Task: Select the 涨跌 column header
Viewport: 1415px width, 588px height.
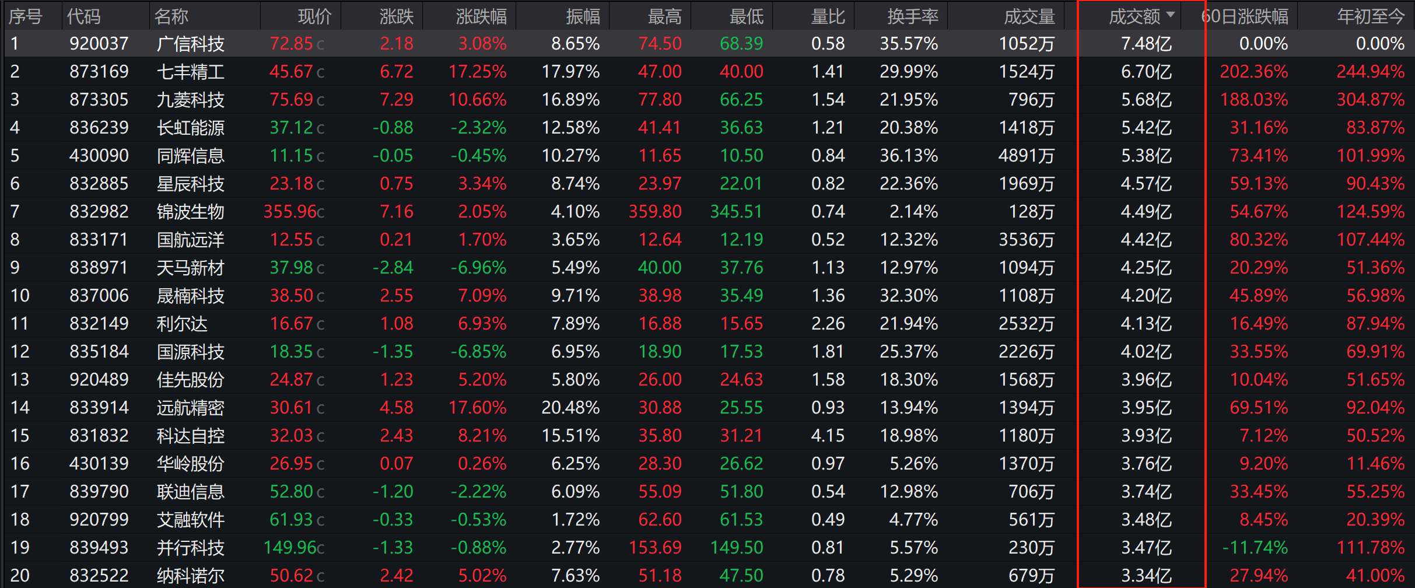Action: click(397, 16)
